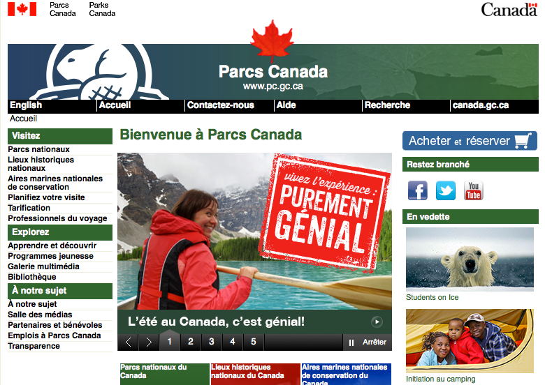545x385 pixels.
Task: Open the polar bear Students on Ice thumbnail
Action: pos(470,259)
